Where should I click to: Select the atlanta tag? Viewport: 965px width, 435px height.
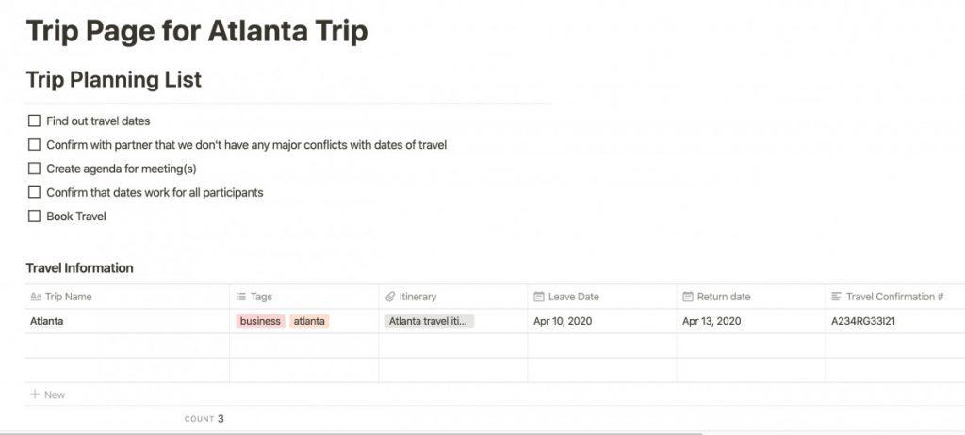click(309, 321)
